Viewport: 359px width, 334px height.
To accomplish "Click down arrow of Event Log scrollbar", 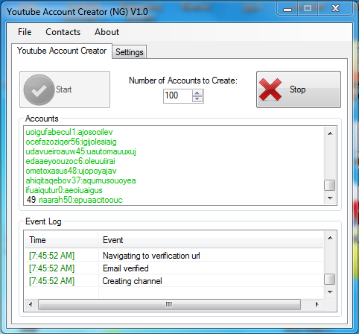I will 330,292.
